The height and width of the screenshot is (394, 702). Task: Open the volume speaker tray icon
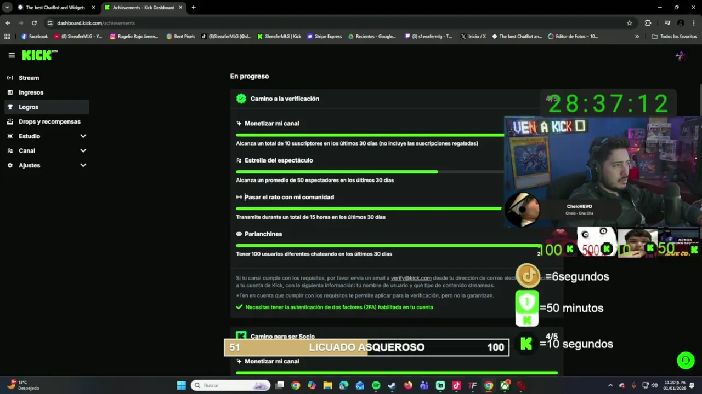(x=654, y=385)
